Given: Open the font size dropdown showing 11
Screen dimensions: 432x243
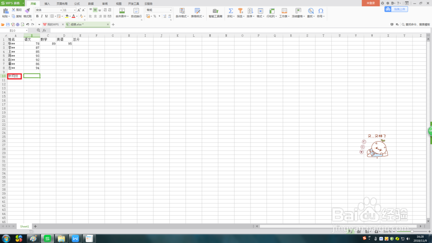Looking at the screenshot, I should pyautogui.click(x=75, y=10).
